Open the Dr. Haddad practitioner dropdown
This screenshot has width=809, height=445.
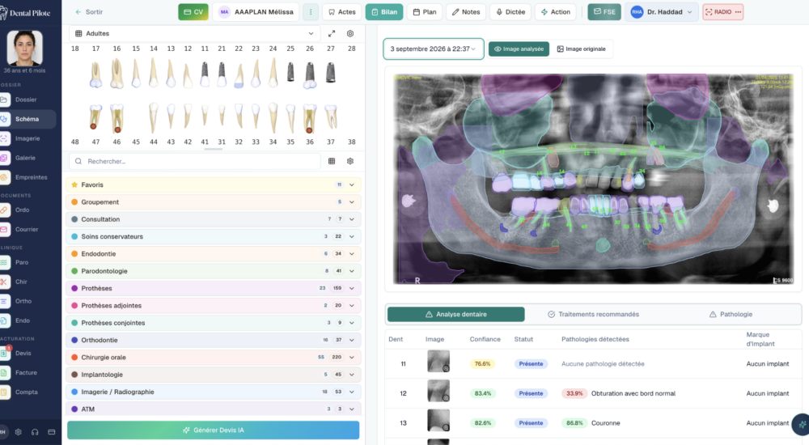tap(662, 12)
